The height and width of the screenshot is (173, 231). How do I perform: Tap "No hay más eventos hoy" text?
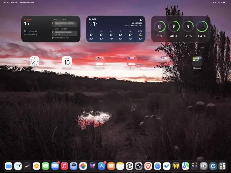[x=31, y=33]
